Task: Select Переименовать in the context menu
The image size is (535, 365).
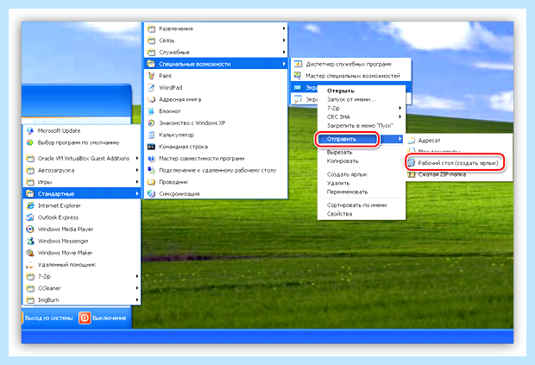Action: pyautogui.click(x=347, y=192)
